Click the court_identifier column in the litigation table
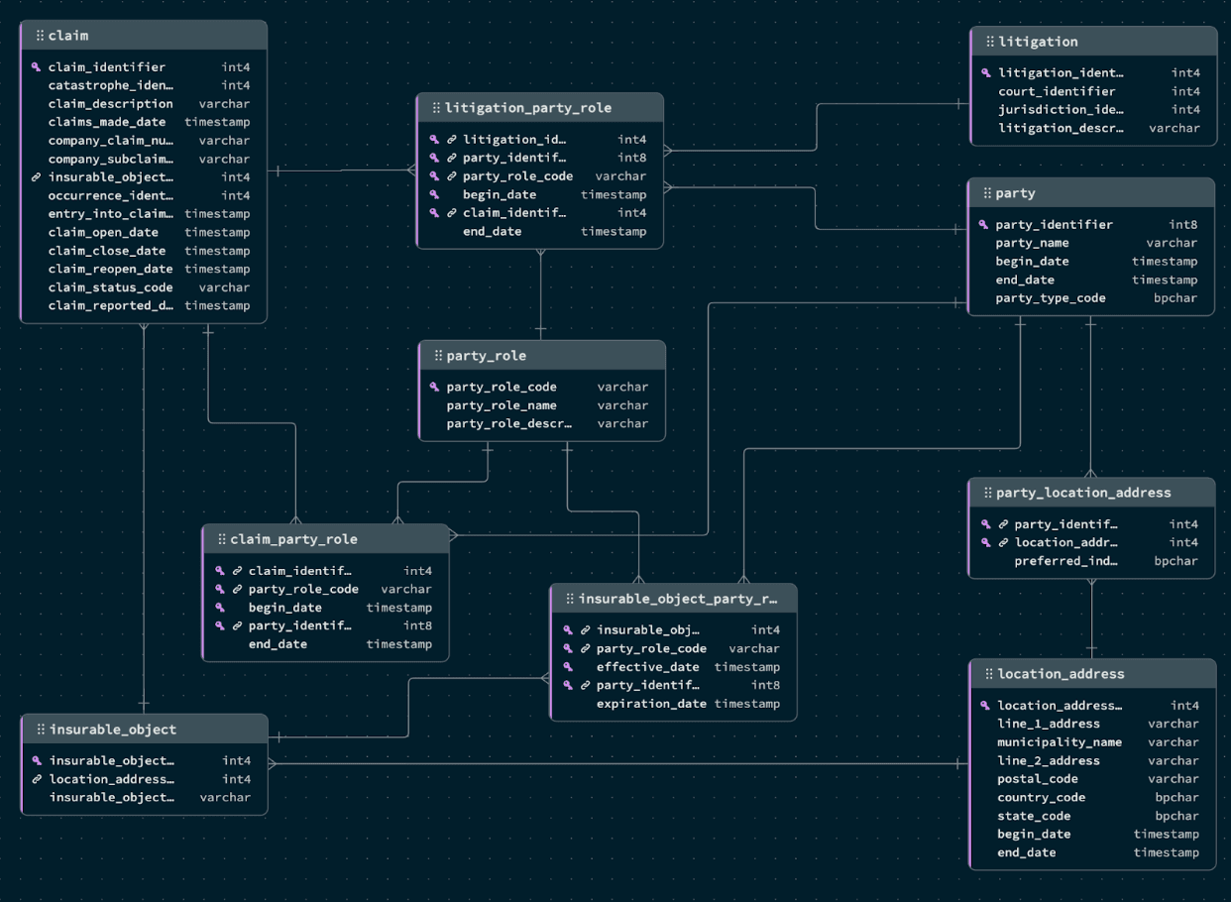 pos(1057,91)
